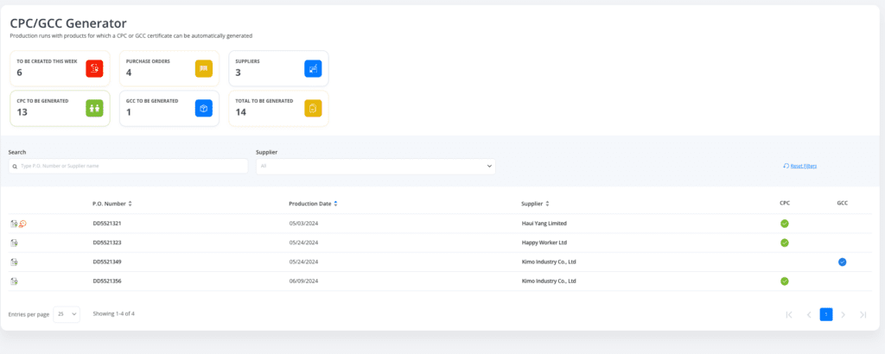The image size is (885, 354).
Task: Open the Supplier filter dropdown
Action: pyautogui.click(x=376, y=166)
